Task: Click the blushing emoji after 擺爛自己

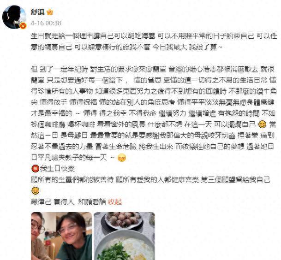Action: tap(262, 124)
